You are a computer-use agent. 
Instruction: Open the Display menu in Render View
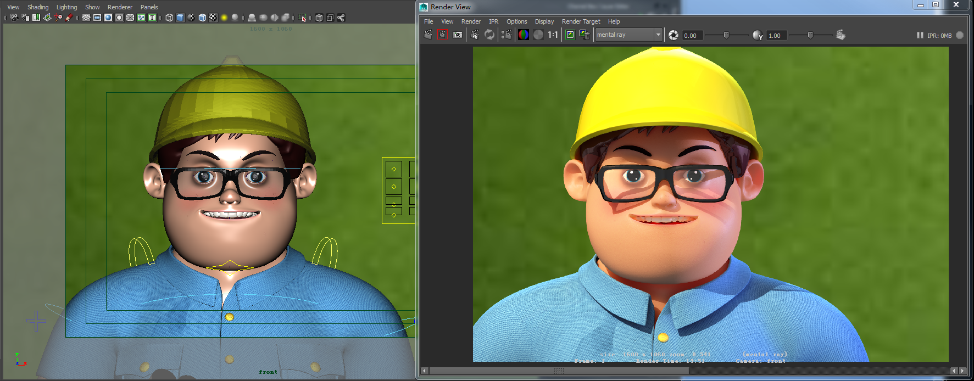pos(544,21)
